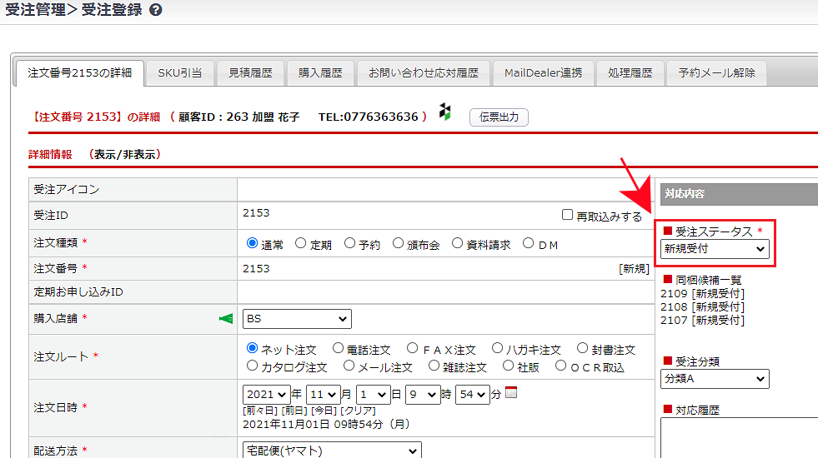Choose メール注文 as order route
Screen dimensions: 818x458
[x=349, y=366]
